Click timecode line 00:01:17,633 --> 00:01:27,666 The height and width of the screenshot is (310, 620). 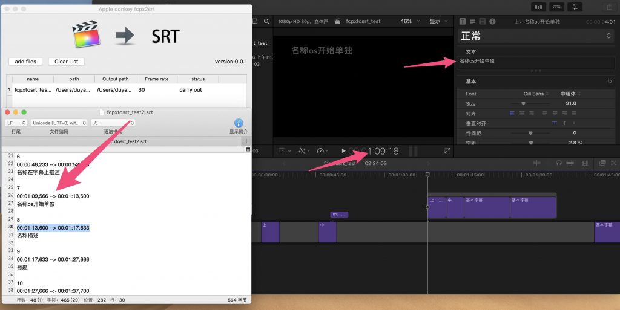point(53,259)
